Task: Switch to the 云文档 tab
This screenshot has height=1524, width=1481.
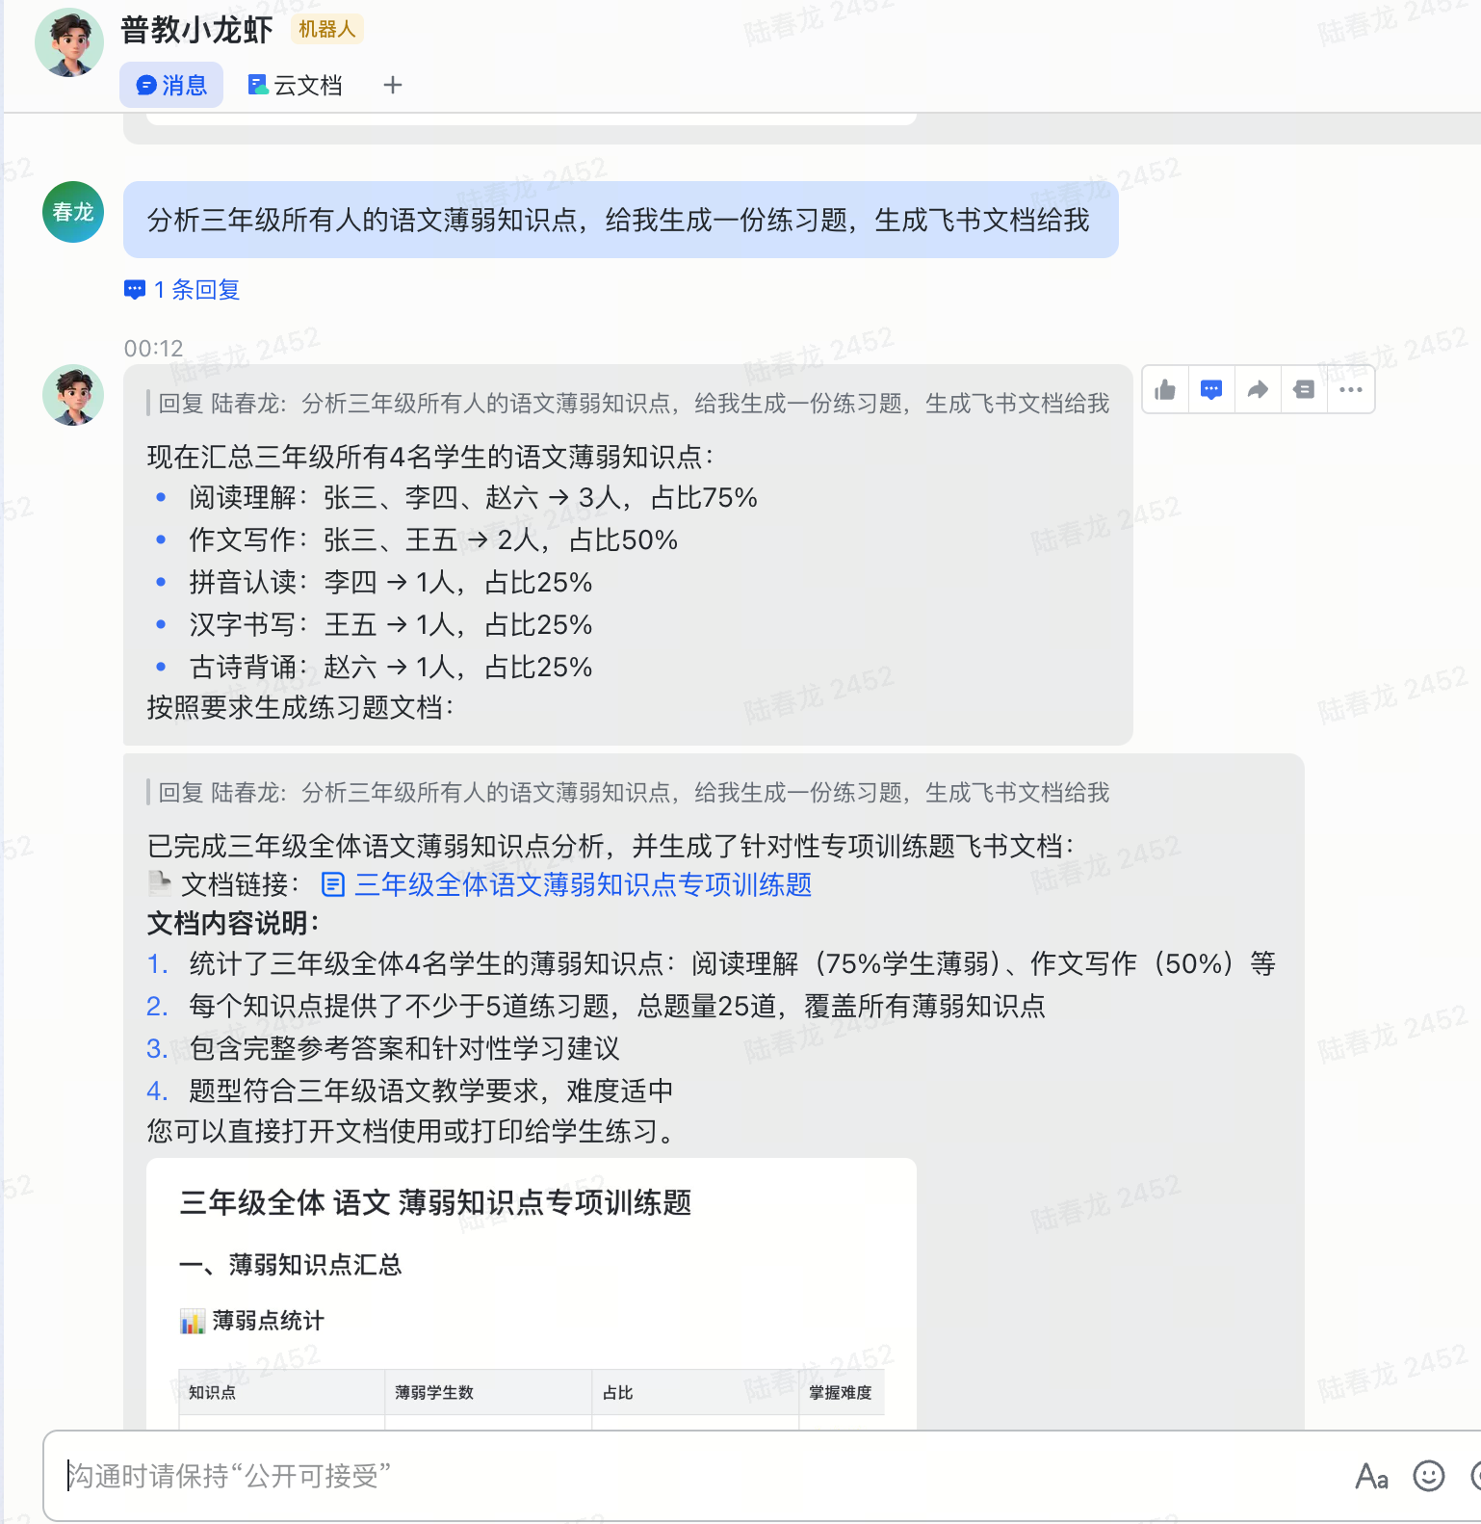Action: pos(295,85)
